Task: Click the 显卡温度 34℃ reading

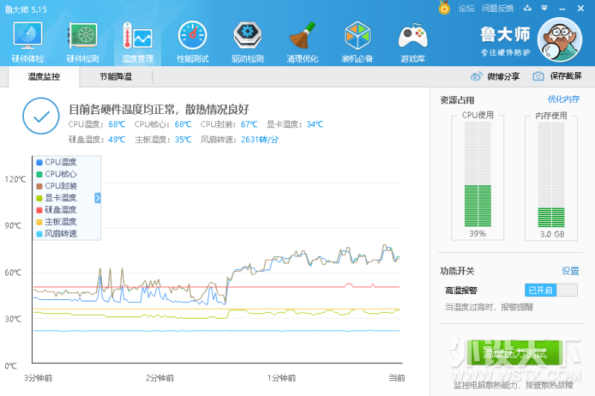Action: [295, 124]
